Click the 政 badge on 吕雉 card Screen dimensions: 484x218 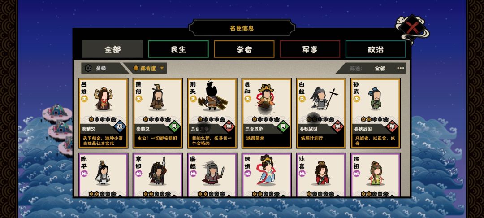point(120,126)
